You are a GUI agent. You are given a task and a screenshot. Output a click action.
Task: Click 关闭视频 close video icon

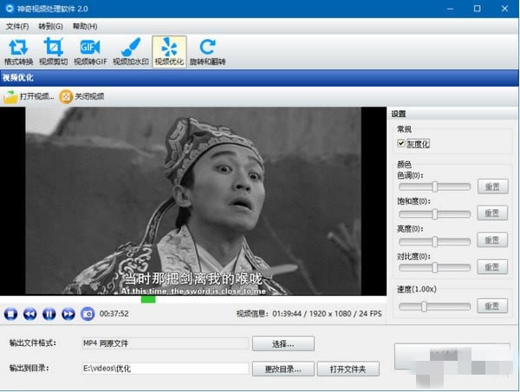pyautogui.click(x=66, y=97)
